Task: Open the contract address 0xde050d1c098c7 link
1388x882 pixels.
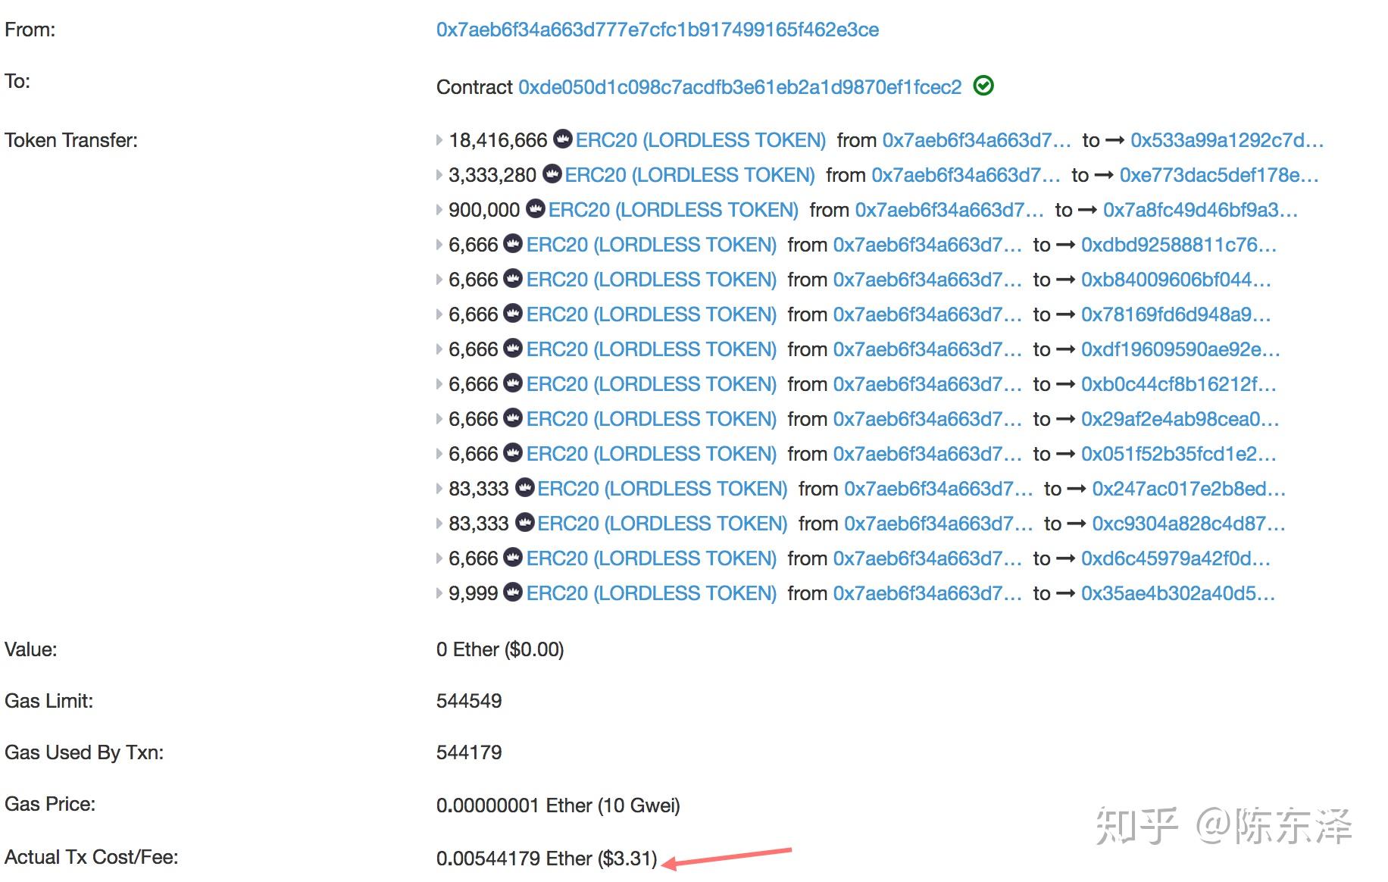Action: tap(739, 87)
